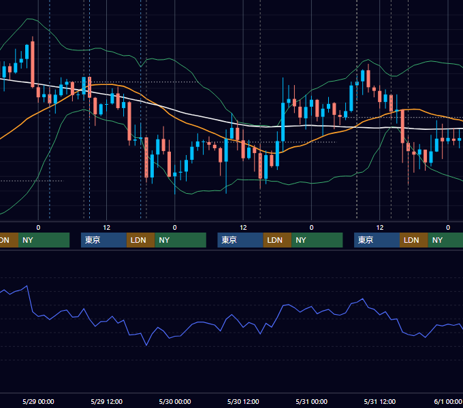
Task: Select the 東京 session block on 5/30
Action: tap(240, 240)
